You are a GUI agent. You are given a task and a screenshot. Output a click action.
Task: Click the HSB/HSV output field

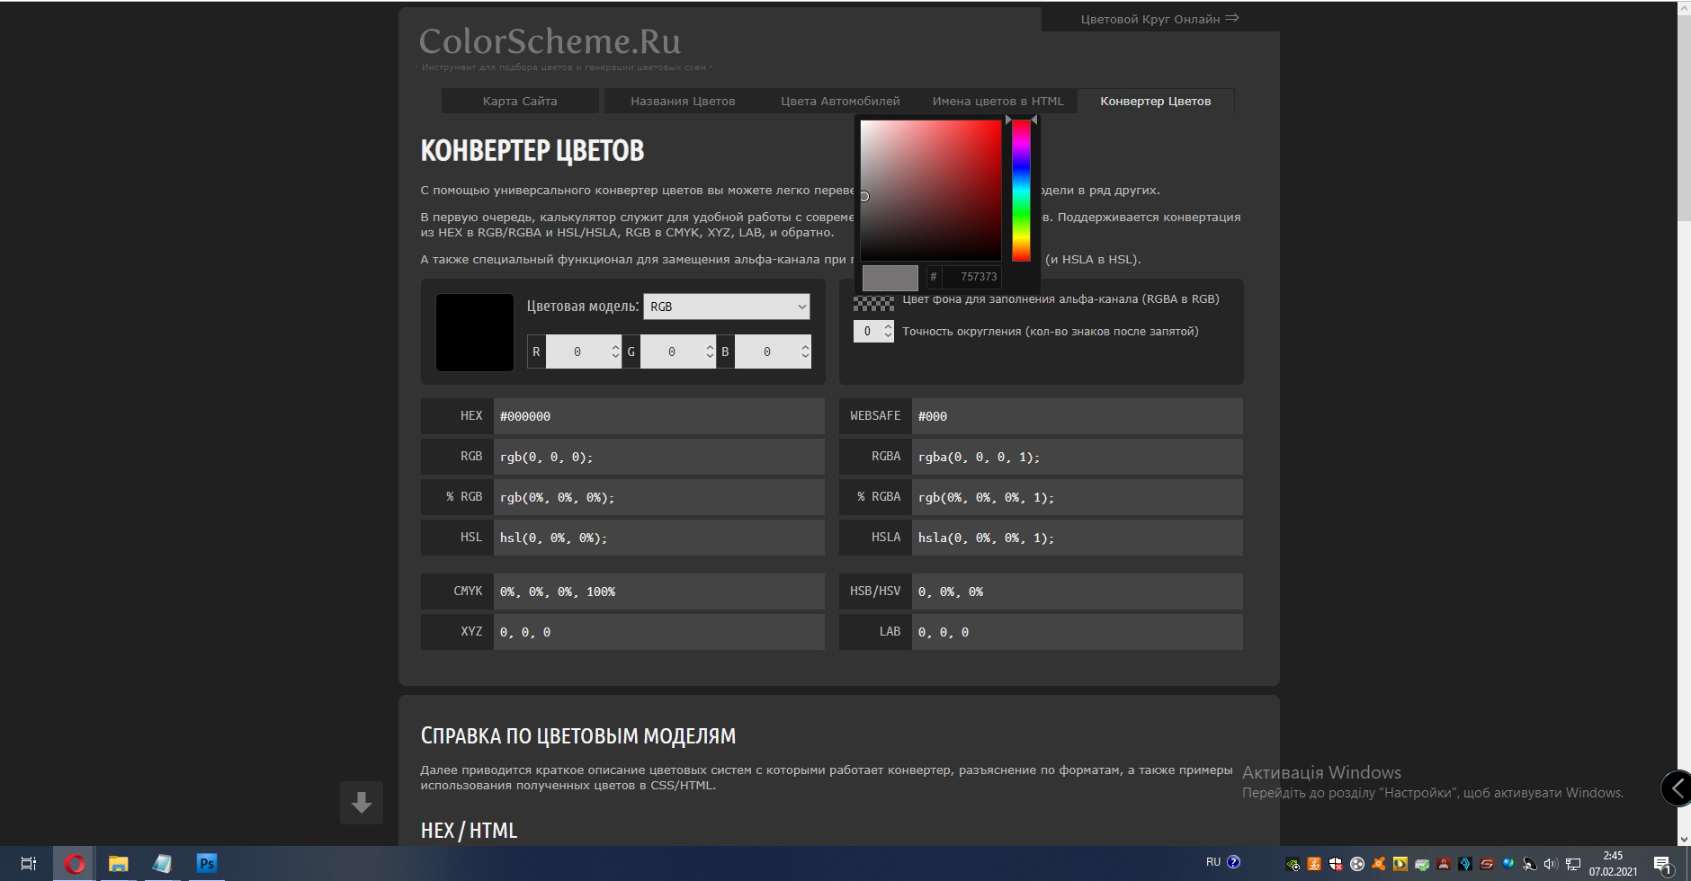click(1077, 592)
